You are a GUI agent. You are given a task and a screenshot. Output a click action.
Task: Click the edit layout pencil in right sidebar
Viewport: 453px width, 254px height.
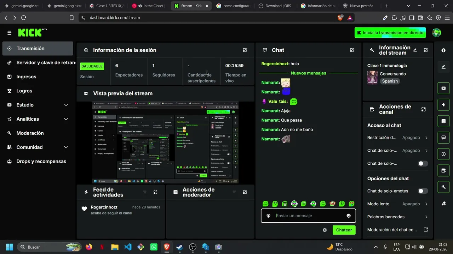(x=443, y=67)
